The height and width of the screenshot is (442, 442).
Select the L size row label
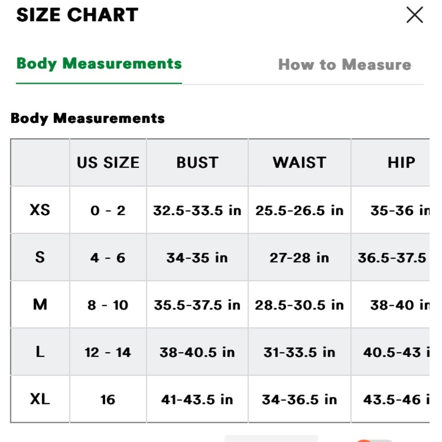[40, 352]
